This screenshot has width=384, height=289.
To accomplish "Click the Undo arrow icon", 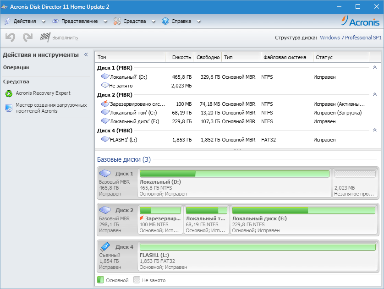I will tap(10, 38).
